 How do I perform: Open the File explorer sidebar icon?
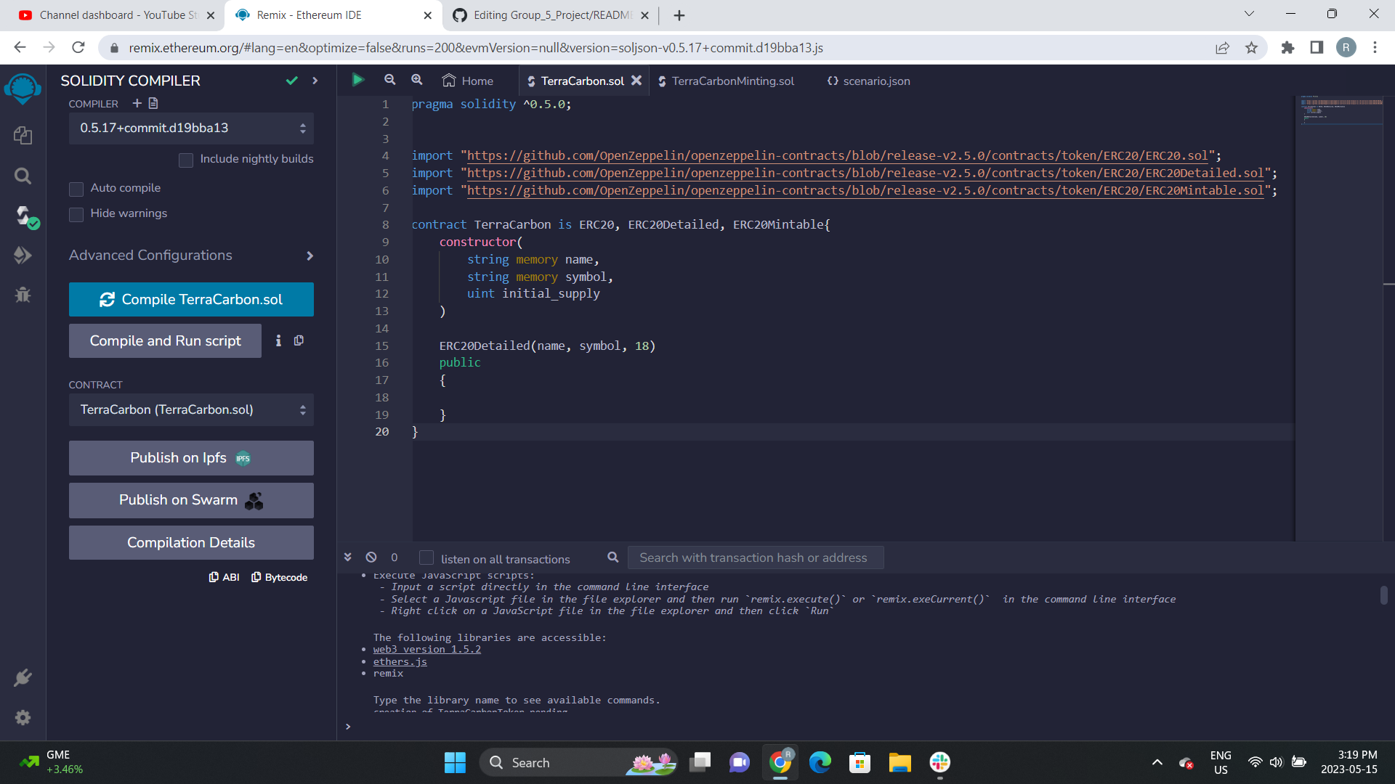tap(23, 136)
